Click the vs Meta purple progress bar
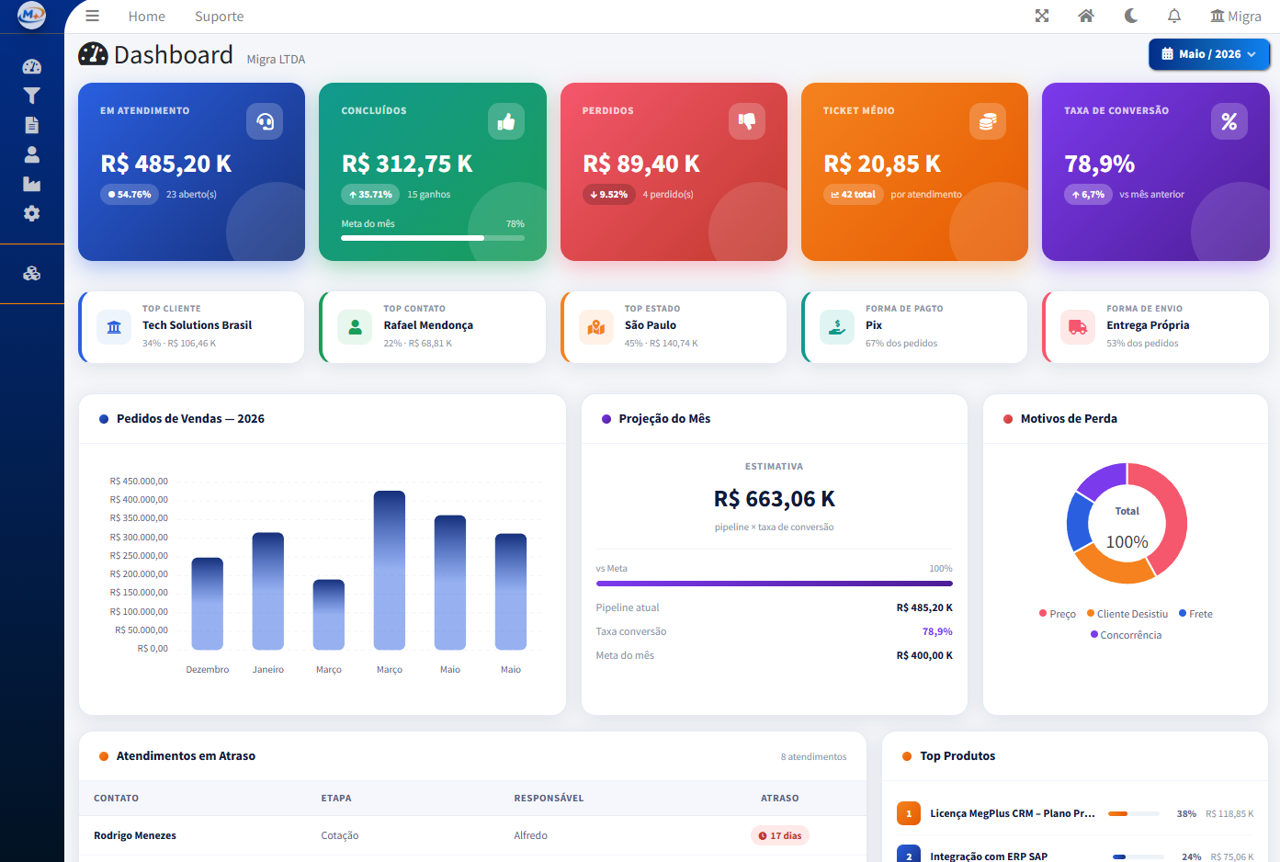This screenshot has width=1280, height=862. (x=775, y=583)
